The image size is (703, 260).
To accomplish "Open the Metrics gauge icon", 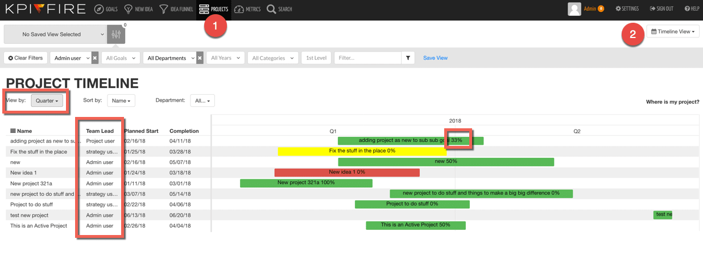I will (x=239, y=9).
